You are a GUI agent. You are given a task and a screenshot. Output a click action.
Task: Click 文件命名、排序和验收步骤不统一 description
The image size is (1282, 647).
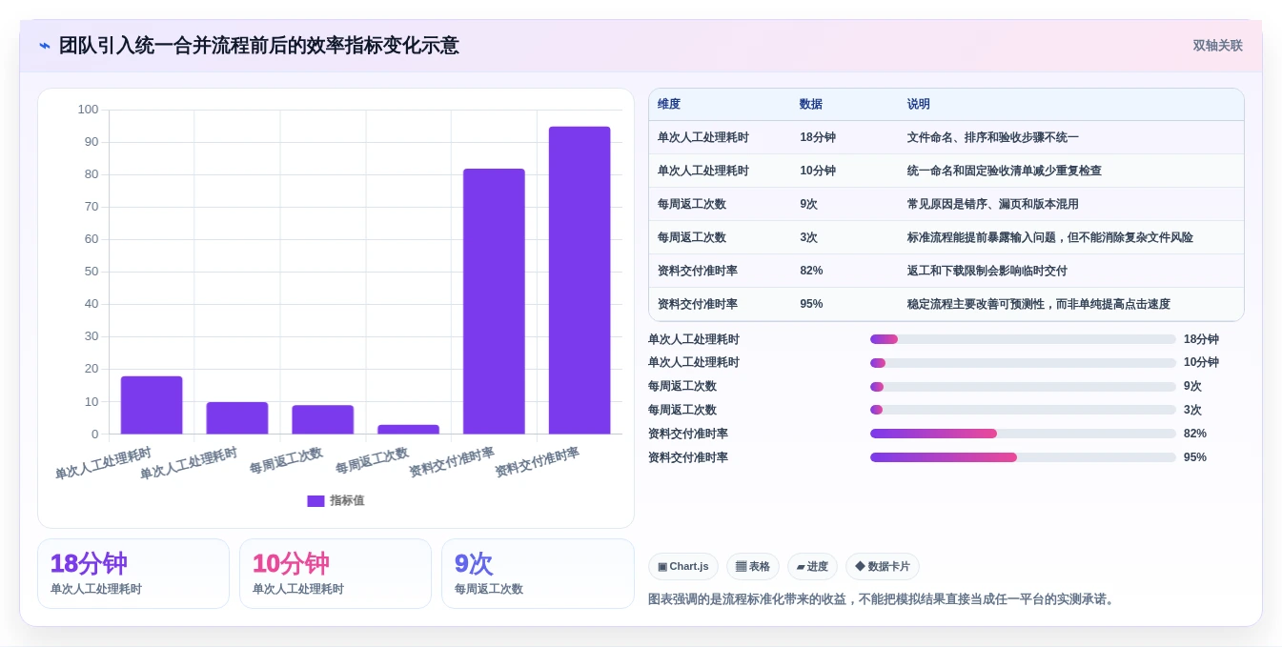click(993, 138)
